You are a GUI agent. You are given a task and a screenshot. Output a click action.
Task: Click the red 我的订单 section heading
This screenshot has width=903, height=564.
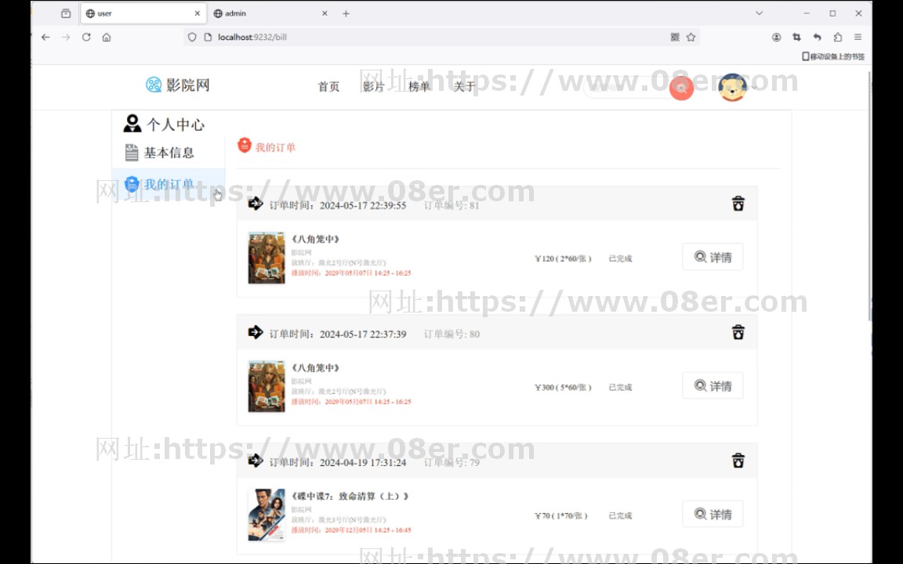(267, 146)
